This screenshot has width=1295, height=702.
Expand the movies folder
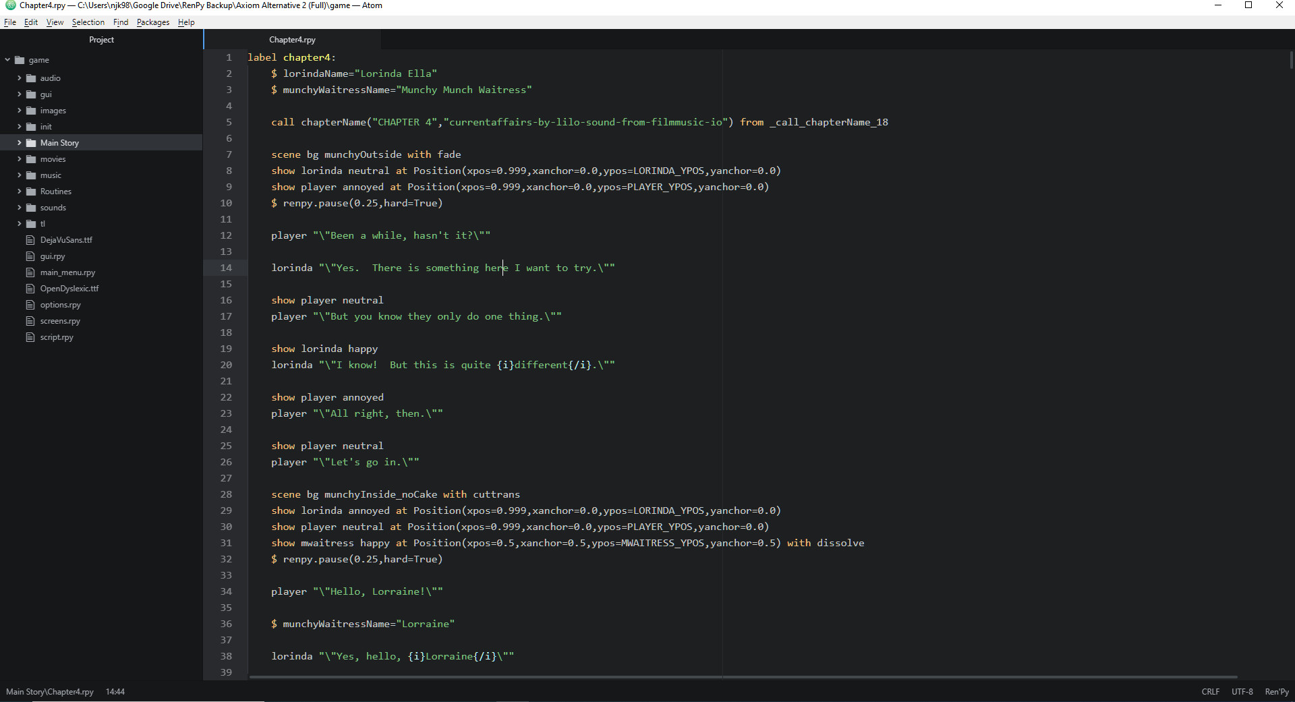pyautogui.click(x=19, y=159)
